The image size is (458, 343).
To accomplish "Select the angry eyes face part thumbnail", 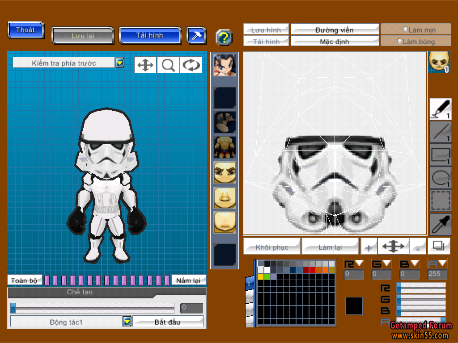I will click(225, 172).
